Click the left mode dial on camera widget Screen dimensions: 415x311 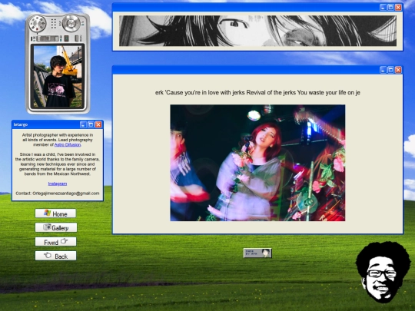pos(37,24)
